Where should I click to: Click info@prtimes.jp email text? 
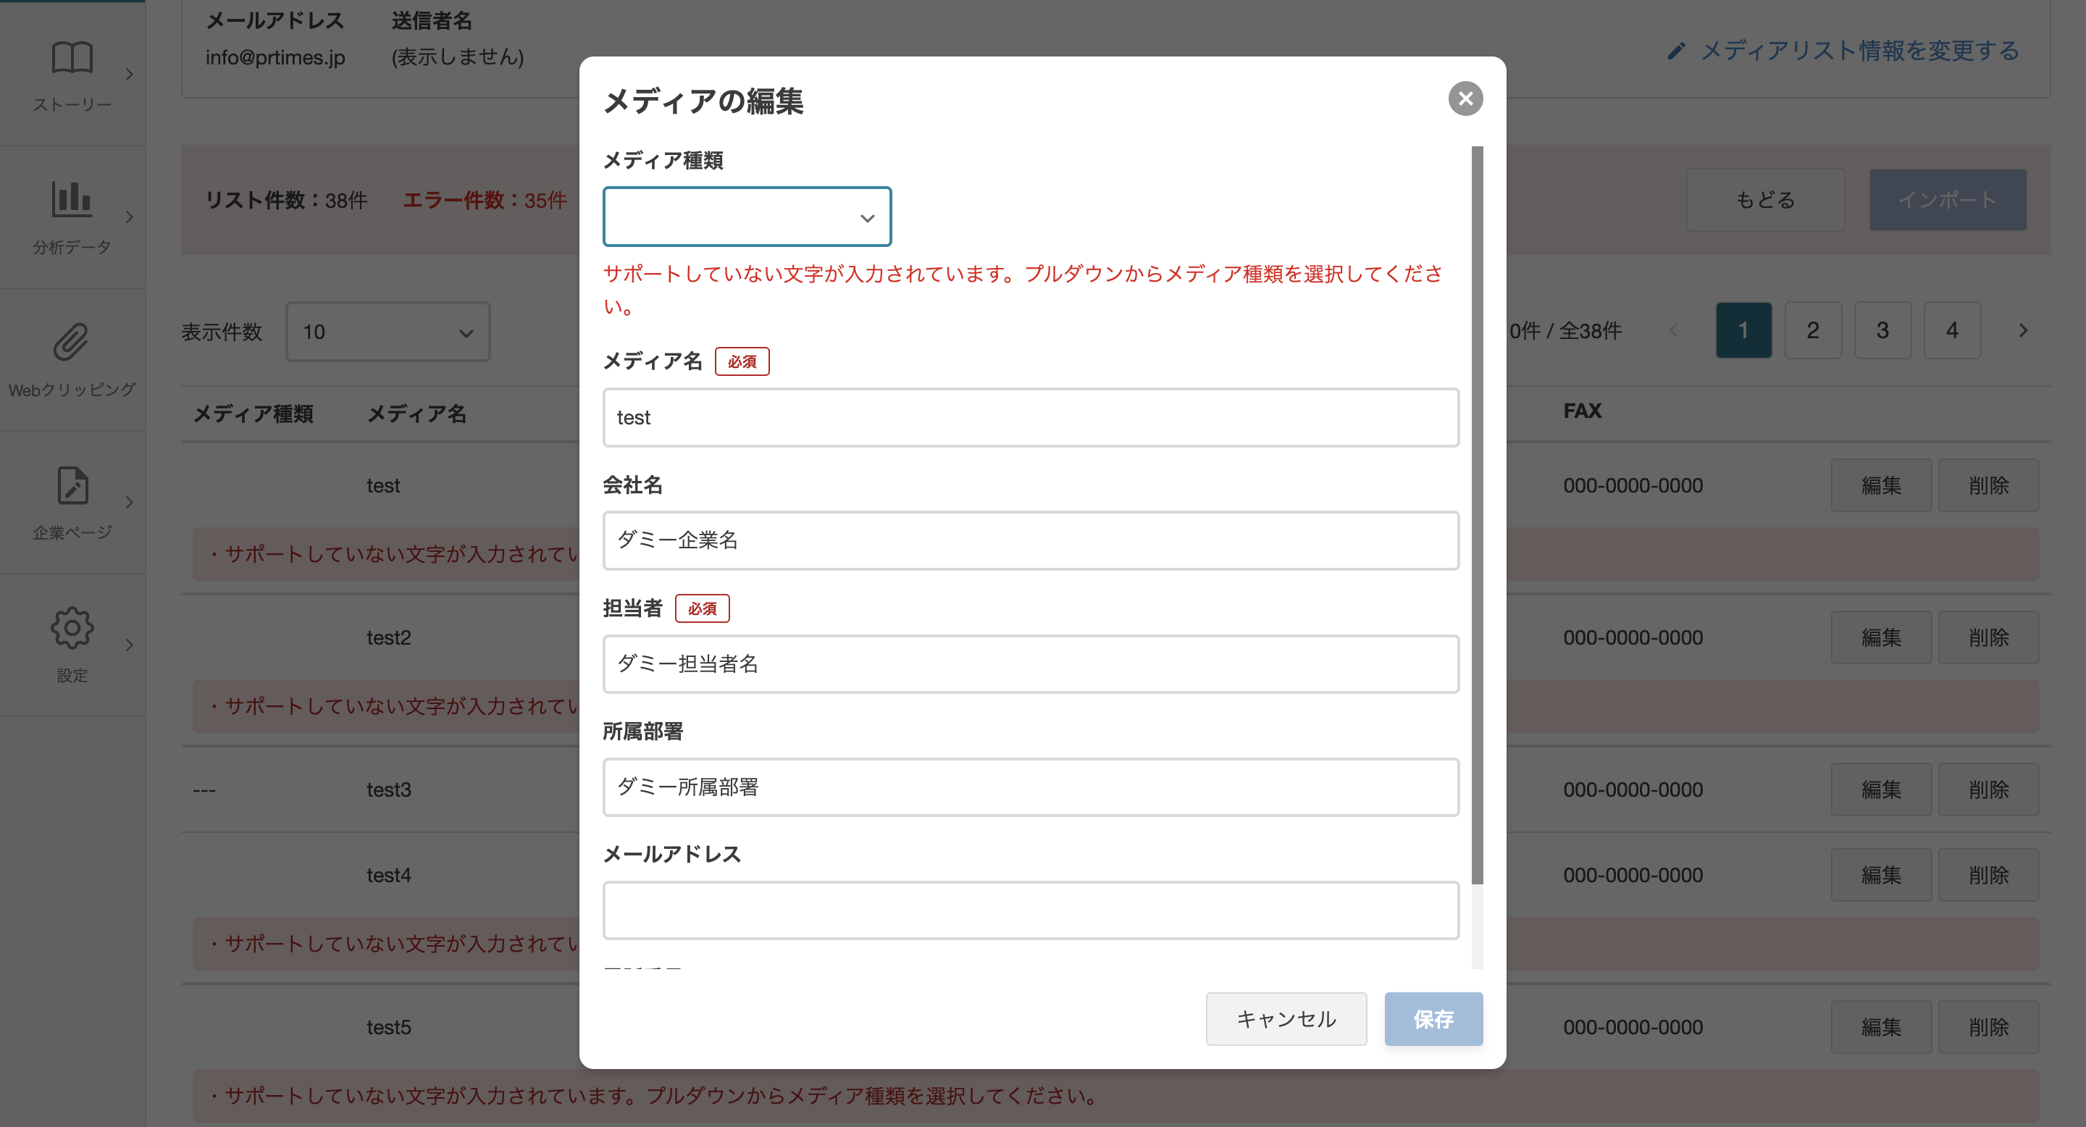275,57
